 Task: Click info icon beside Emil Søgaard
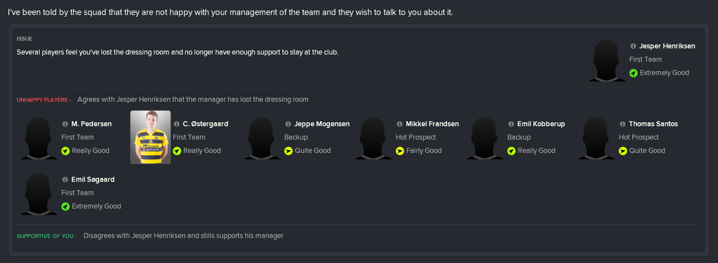click(65, 180)
